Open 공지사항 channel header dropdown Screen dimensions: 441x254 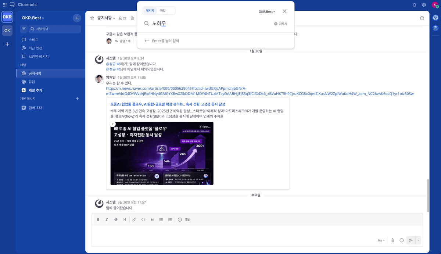[106, 18]
